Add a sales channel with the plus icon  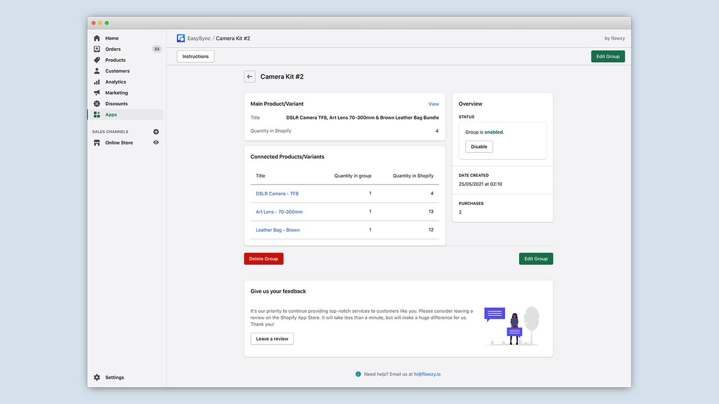click(x=156, y=131)
